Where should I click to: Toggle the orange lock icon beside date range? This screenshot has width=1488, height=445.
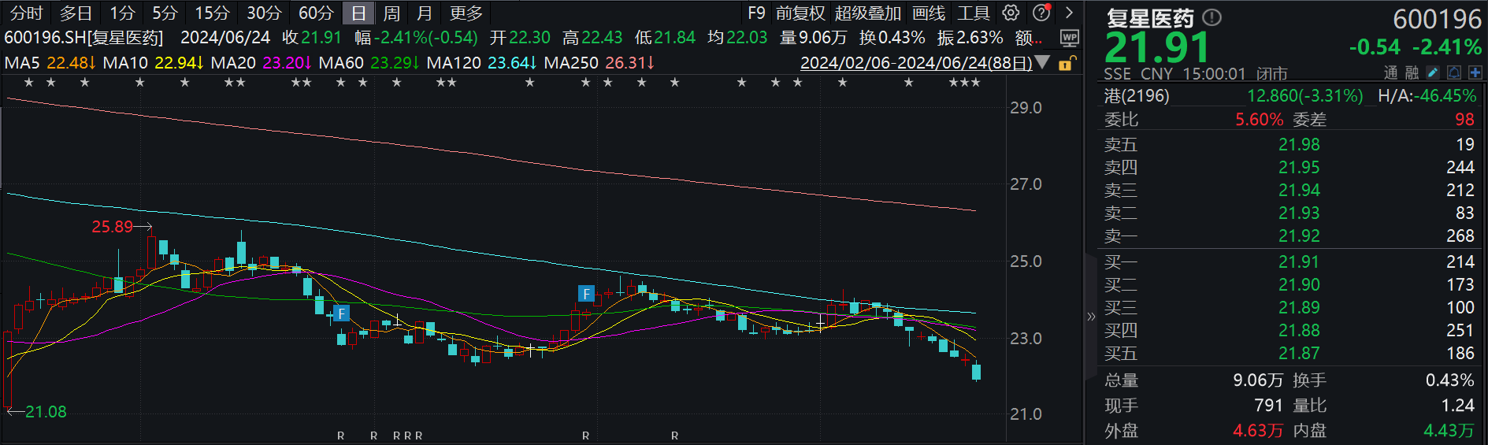(x=1067, y=63)
